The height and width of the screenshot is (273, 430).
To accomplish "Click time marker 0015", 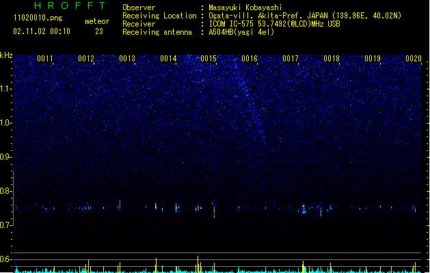I will 209,59.
